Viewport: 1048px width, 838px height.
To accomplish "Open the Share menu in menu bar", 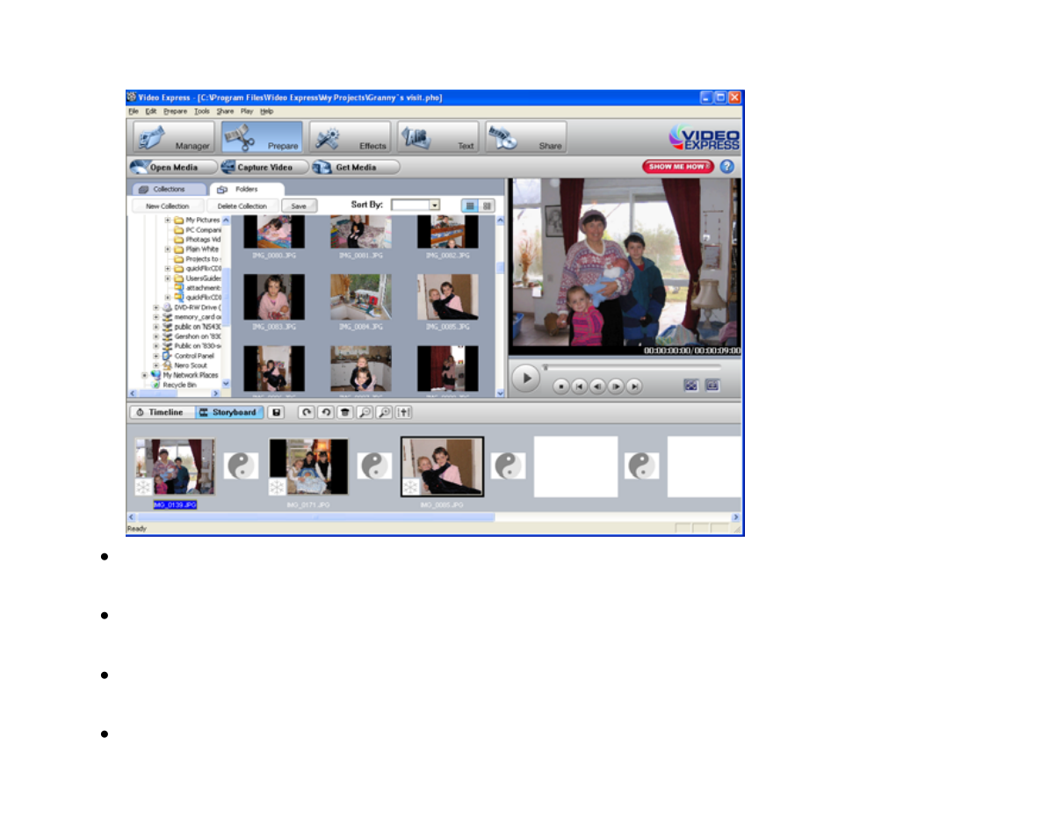I will click(225, 112).
